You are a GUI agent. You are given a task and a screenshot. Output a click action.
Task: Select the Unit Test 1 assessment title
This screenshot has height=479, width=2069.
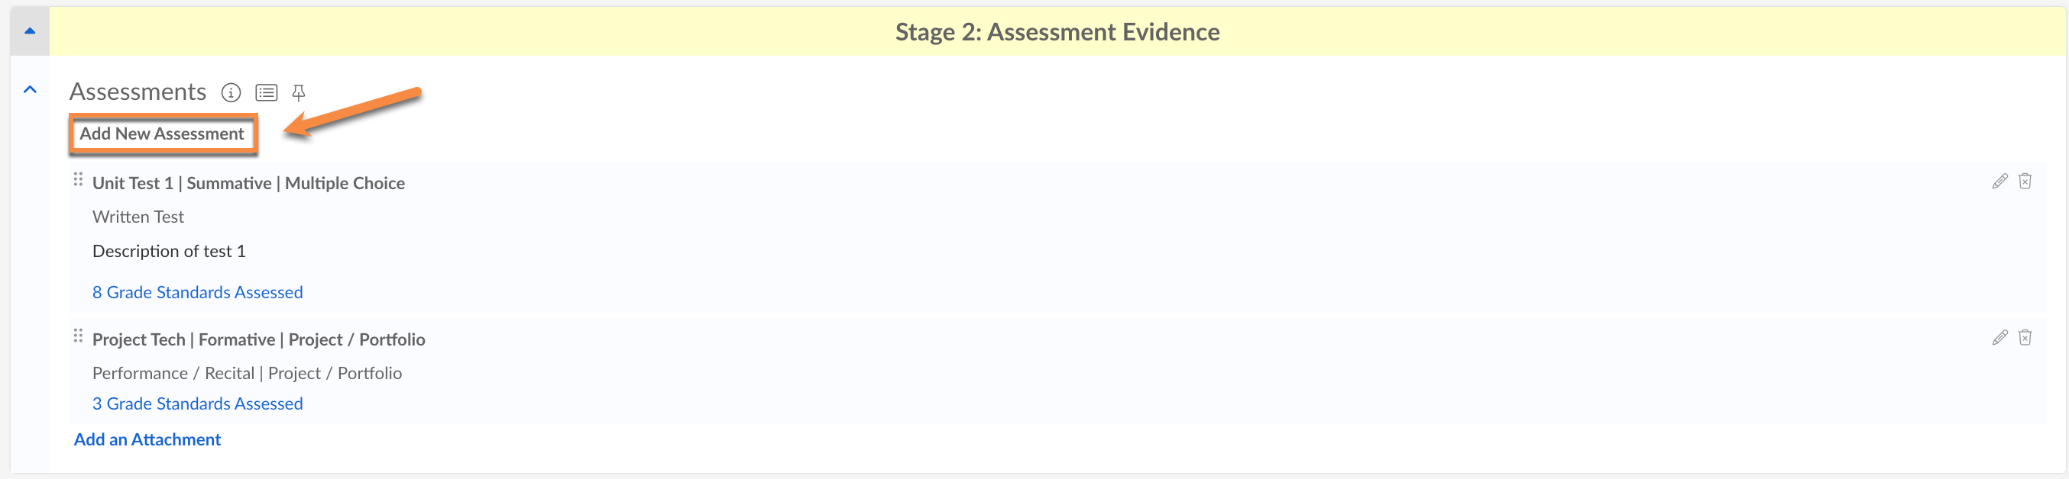(248, 184)
